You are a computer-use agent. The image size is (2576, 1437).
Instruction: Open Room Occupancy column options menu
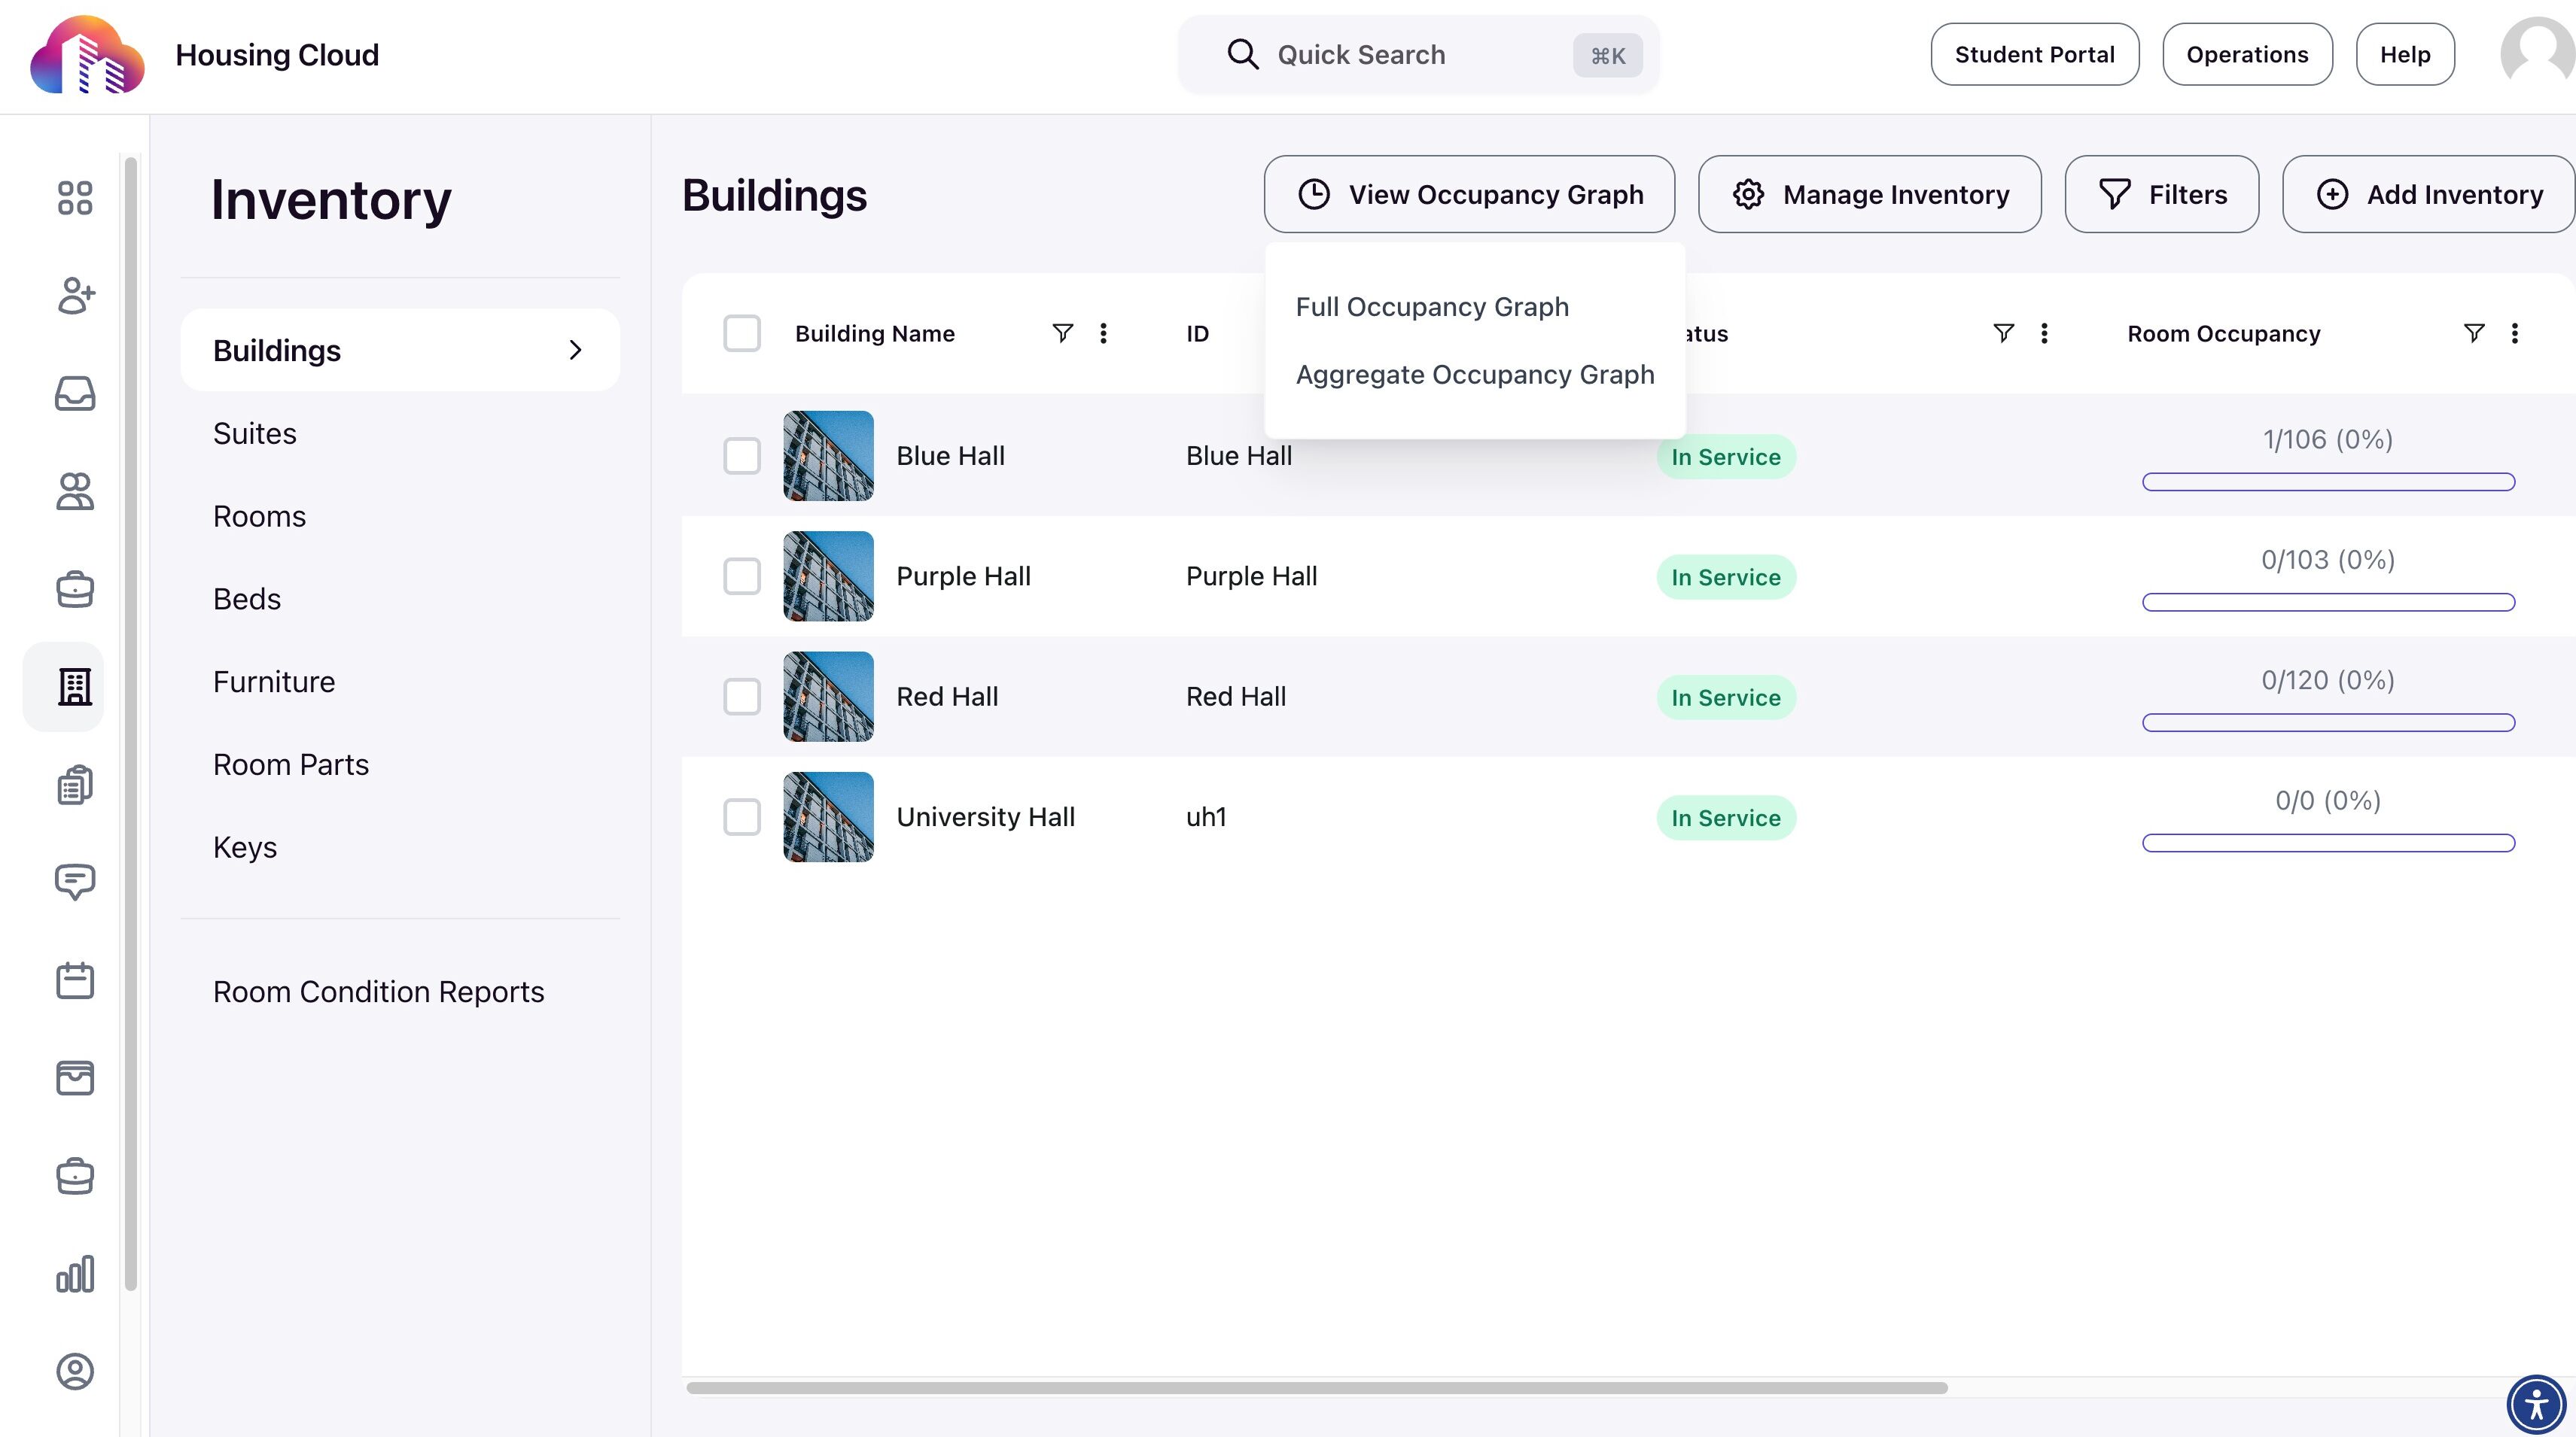coord(2514,333)
